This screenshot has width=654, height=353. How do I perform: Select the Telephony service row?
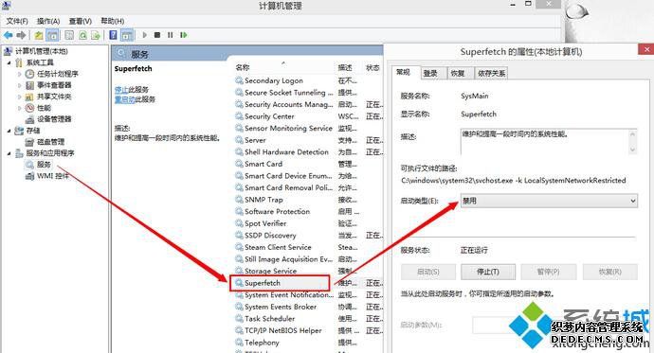(x=262, y=343)
